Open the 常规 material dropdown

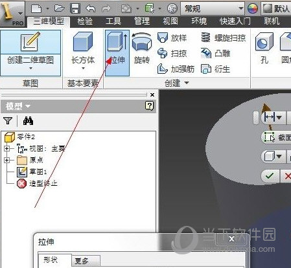click(x=213, y=8)
